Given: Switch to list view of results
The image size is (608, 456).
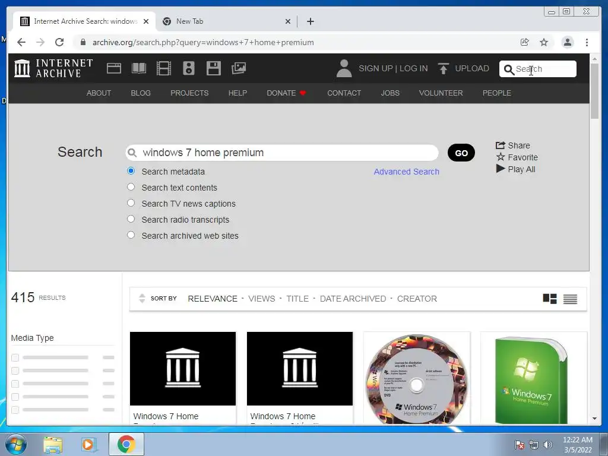Looking at the screenshot, I should click(570, 299).
